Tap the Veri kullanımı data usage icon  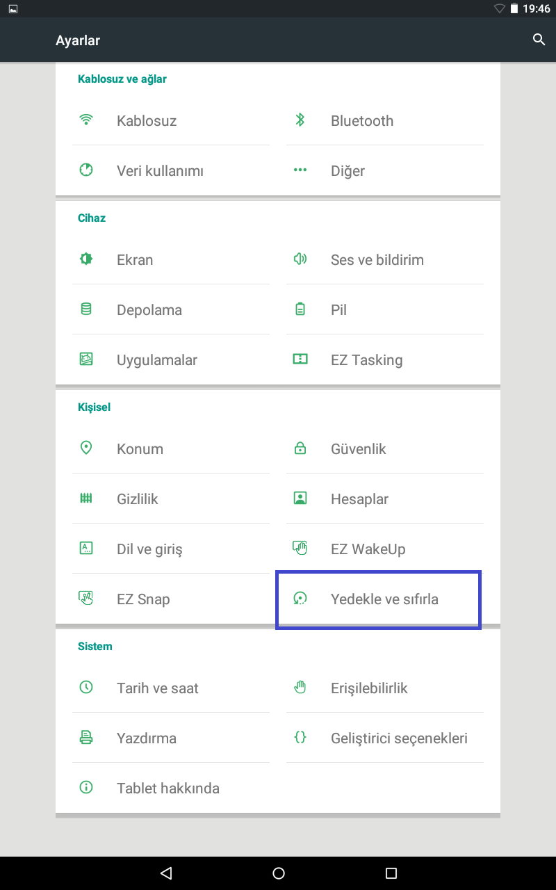[86, 170]
